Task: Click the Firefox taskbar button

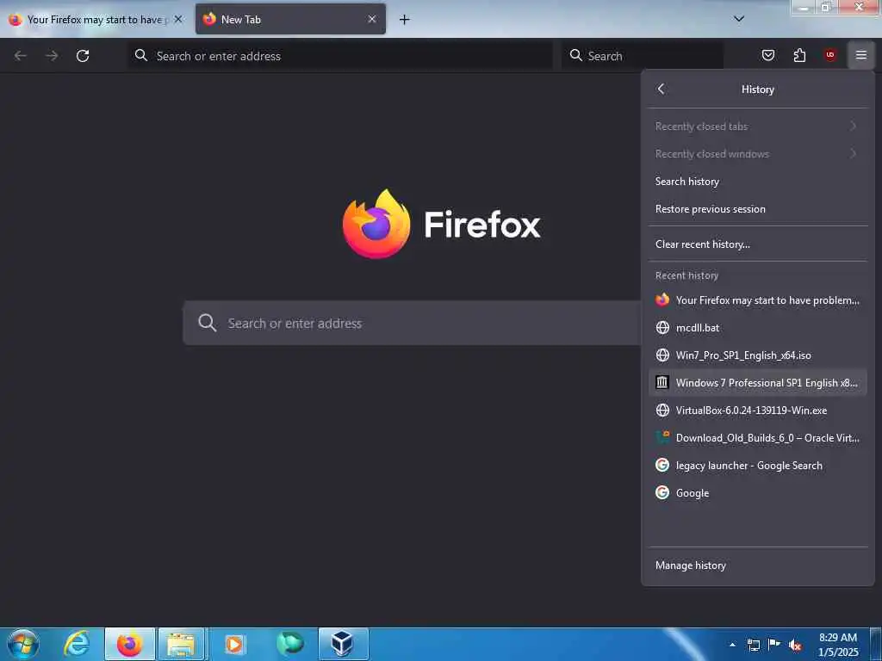Action: tap(129, 644)
